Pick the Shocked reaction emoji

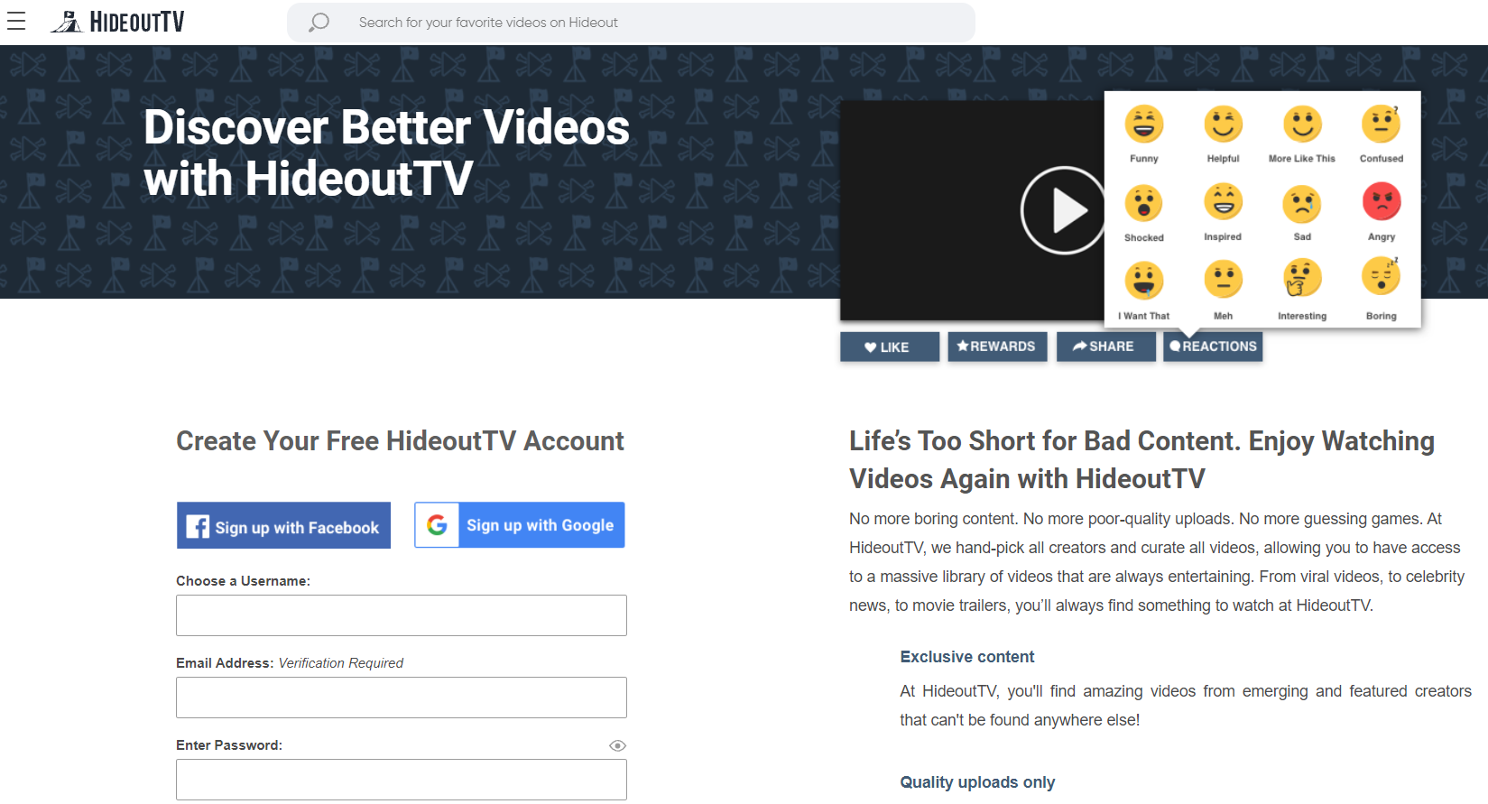tap(1143, 203)
